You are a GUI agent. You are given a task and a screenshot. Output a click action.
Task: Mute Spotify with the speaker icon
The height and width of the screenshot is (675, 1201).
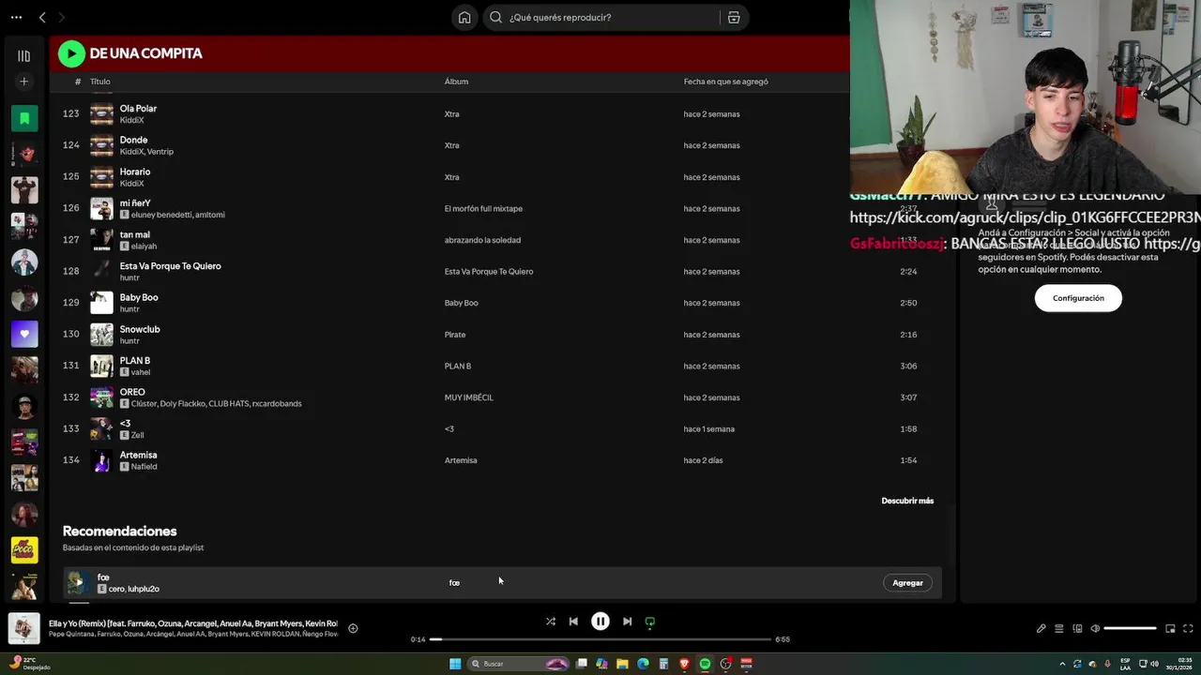click(x=1095, y=628)
